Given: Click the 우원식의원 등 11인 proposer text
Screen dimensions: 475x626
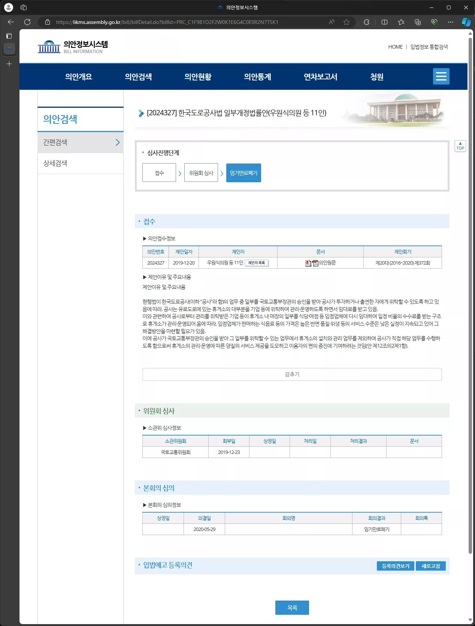Looking at the screenshot, I should click(x=225, y=263).
